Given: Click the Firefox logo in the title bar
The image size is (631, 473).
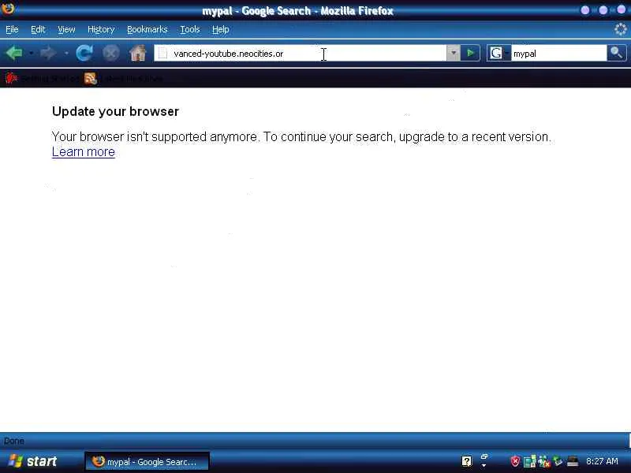Looking at the screenshot, I should (x=8, y=8).
